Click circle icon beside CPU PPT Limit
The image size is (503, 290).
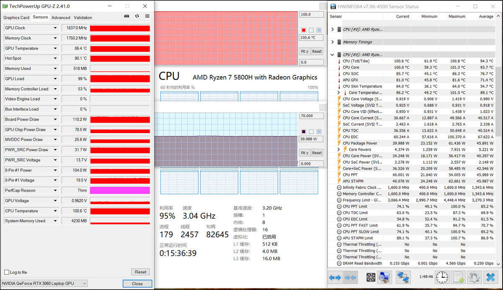tap(339, 206)
